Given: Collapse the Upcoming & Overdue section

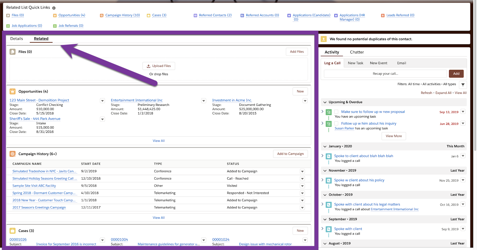Looking at the screenshot, I should [325, 102].
